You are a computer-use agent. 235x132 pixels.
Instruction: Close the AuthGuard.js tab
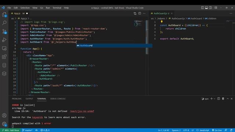tap(172, 14)
